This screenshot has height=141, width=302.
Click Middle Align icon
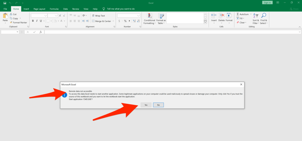(x=75, y=15)
